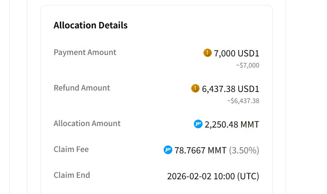Click the (3.50%) fee percentage

(x=244, y=150)
